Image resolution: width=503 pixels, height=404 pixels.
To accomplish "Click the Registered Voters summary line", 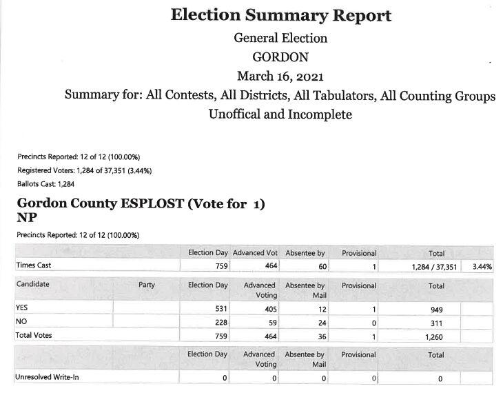I will (84, 170).
